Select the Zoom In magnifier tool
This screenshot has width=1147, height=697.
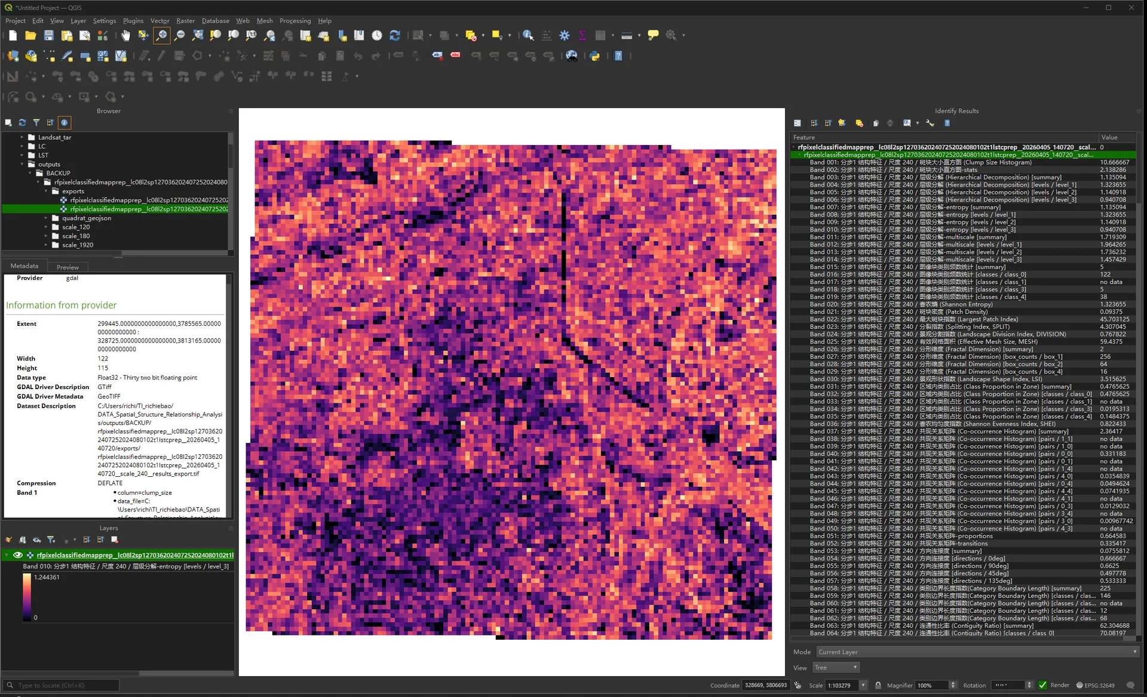(x=161, y=36)
